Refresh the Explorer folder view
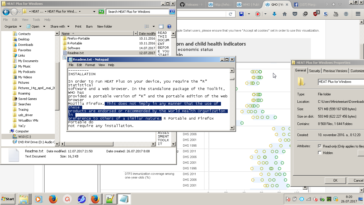 tap(101, 12)
